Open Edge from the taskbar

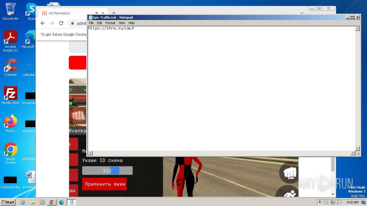(62, 202)
